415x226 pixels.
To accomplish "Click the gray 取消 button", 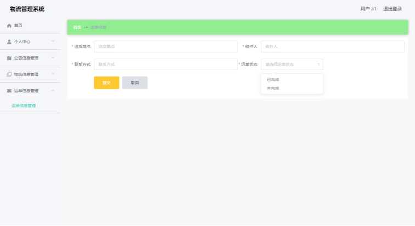I will point(134,83).
